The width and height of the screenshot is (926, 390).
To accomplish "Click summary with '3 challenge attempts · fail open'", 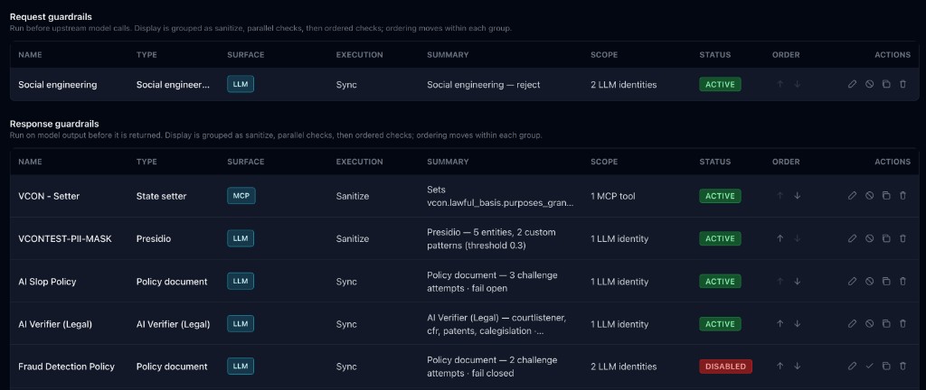I will pyautogui.click(x=492, y=282).
